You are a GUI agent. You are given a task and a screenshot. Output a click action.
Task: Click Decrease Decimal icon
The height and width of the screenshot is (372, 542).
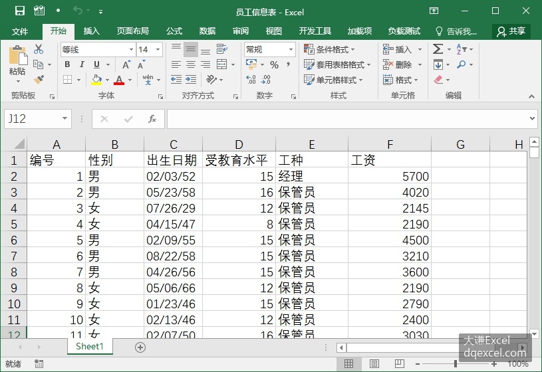[266, 80]
